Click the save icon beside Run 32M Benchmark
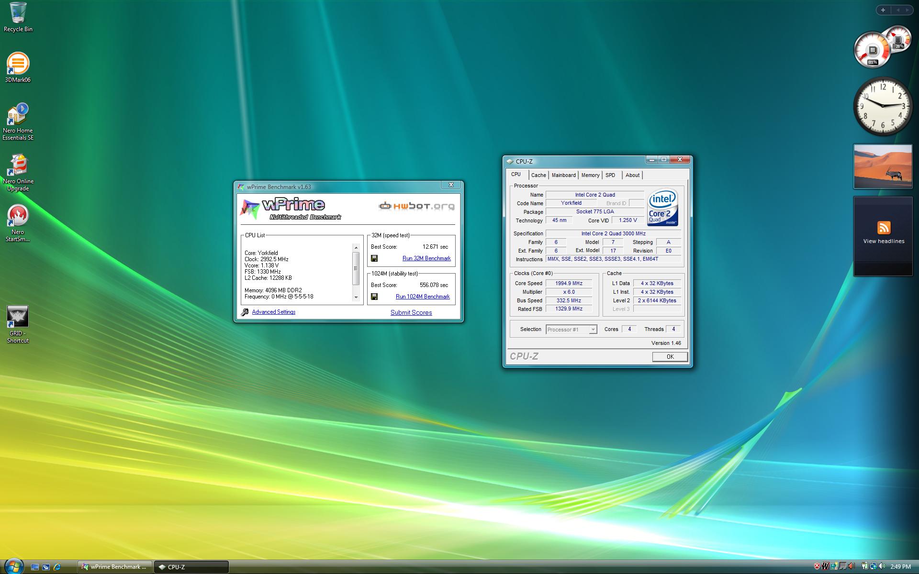Image resolution: width=919 pixels, height=574 pixels. coord(374,258)
